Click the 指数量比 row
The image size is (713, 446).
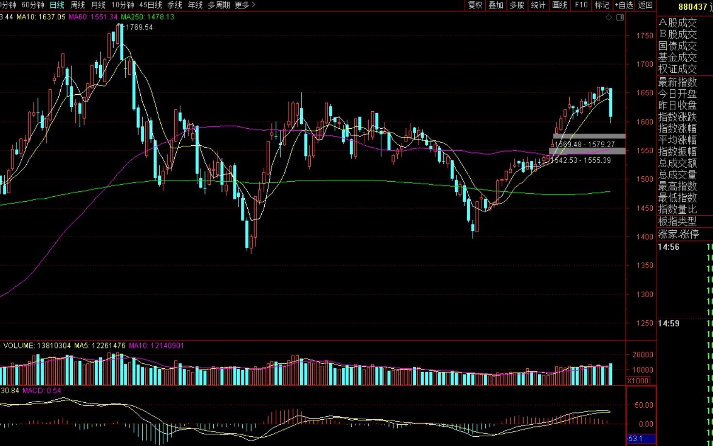point(678,209)
